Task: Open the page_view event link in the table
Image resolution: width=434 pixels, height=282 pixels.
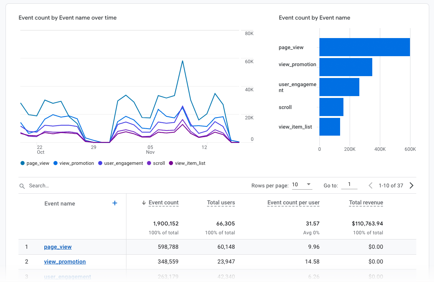Action: point(58,247)
